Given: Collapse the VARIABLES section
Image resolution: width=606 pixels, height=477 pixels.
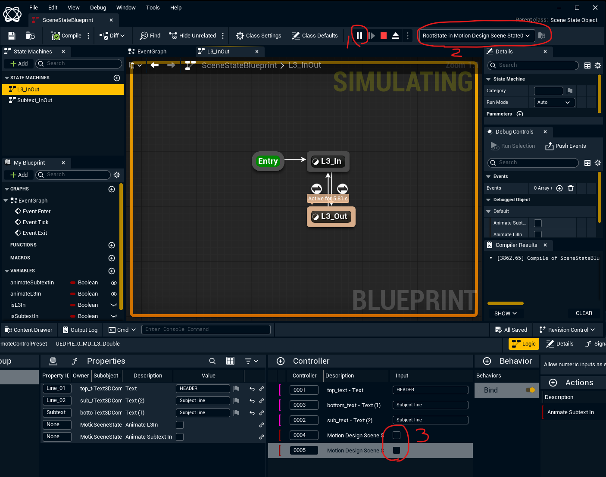Looking at the screenshot, I should point(7,271).
